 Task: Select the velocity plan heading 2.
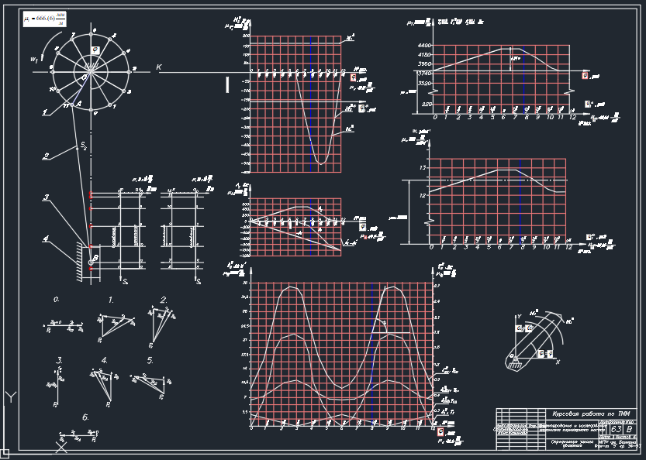point(164,300)
